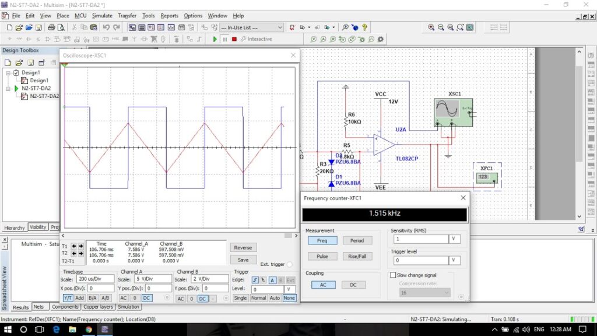
Task: Select Period measurement mode
Action: [357, 240]
